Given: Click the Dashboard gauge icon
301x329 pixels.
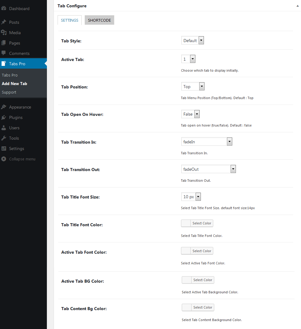Looking at the screenshot, I should coord(4,9).
